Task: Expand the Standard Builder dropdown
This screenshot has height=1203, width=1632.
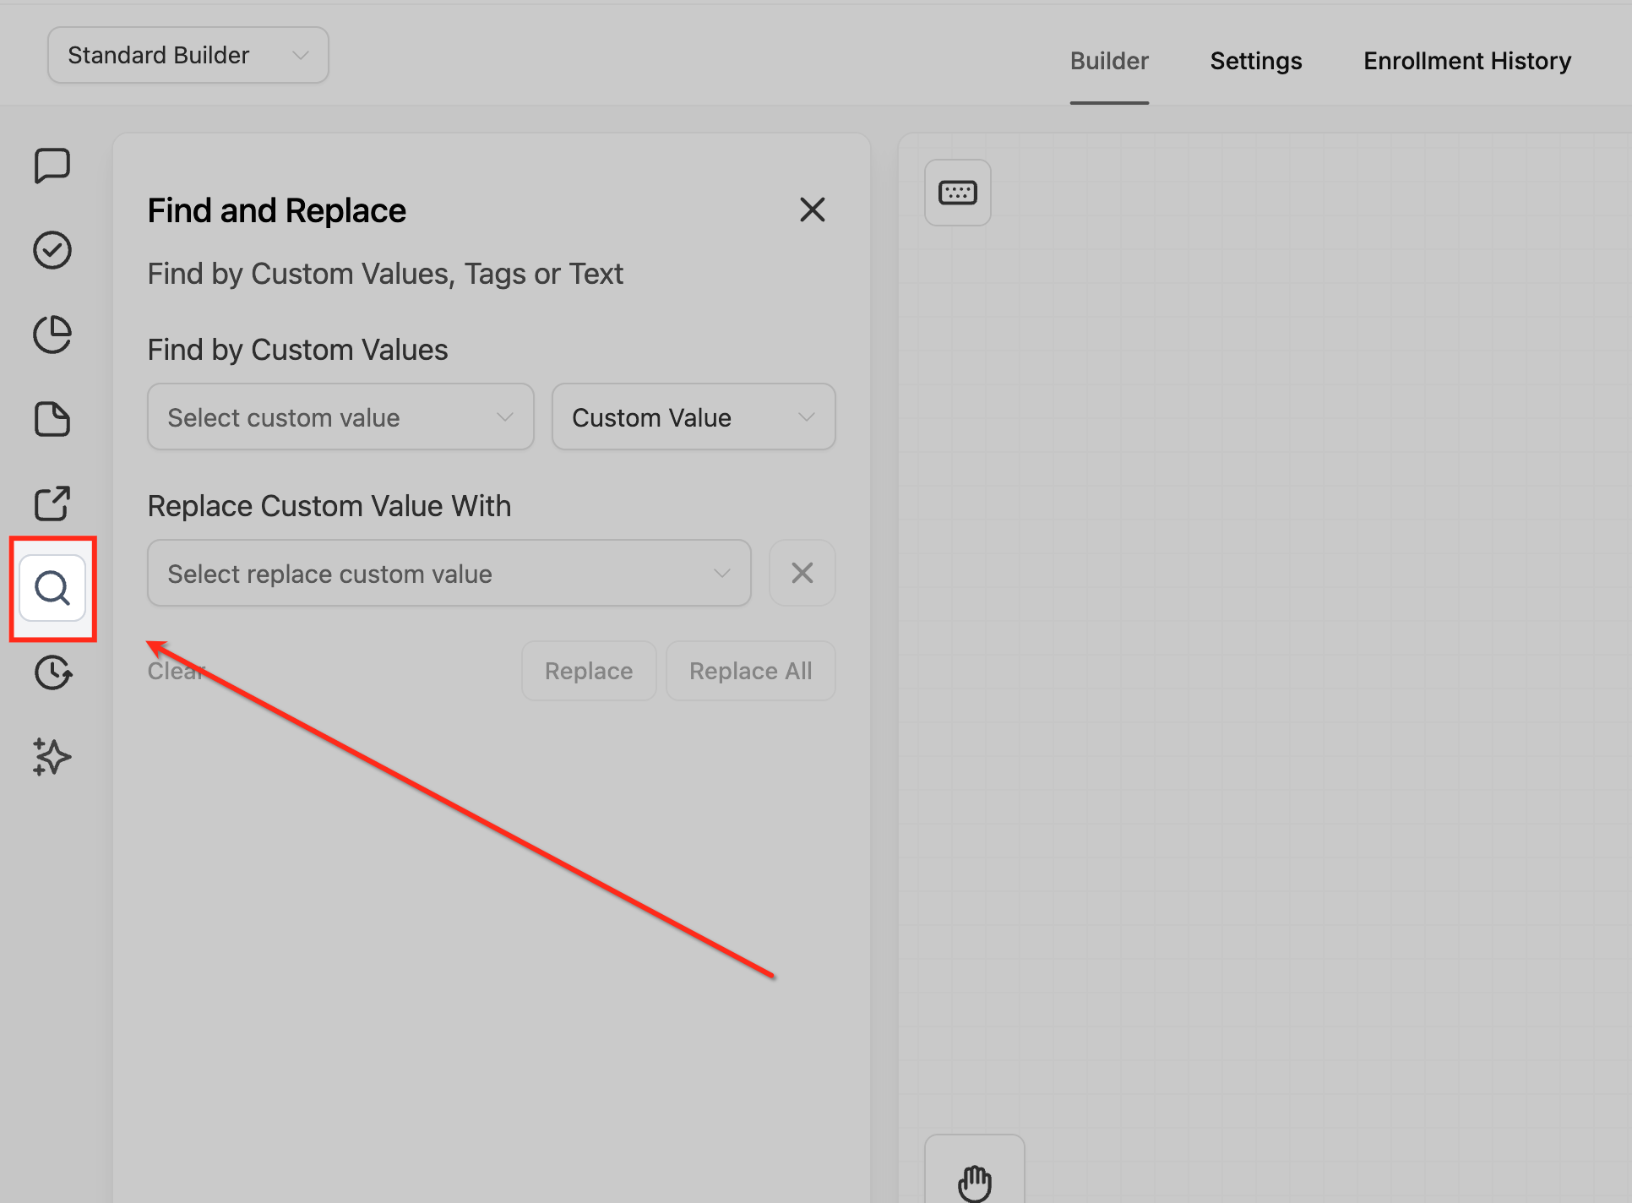Action: 188,55
